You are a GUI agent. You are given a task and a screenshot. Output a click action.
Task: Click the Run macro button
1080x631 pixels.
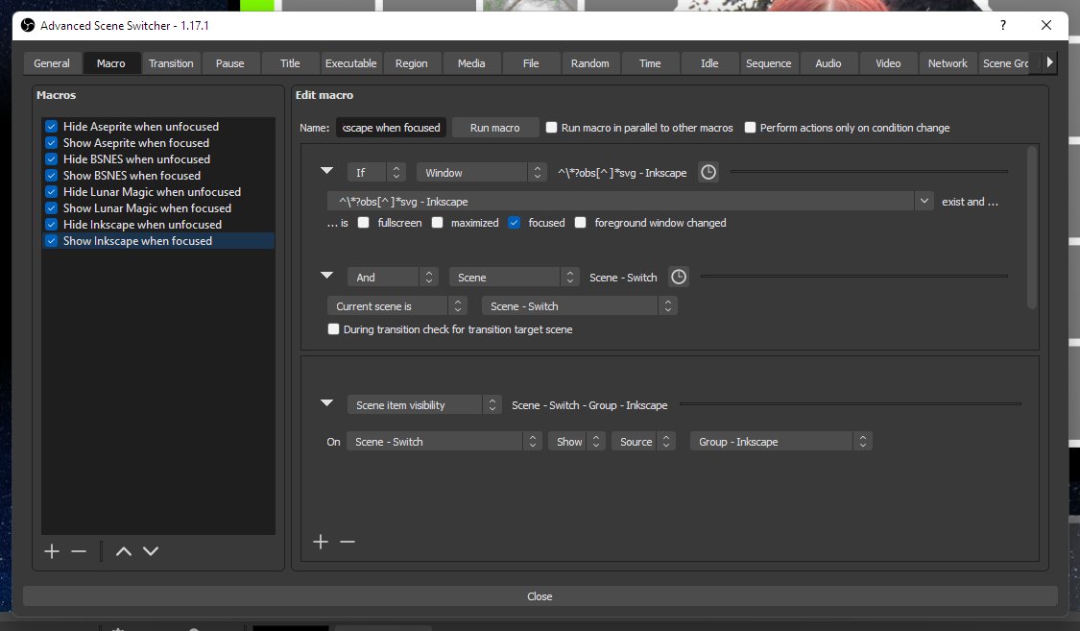[x=494, y=128]
